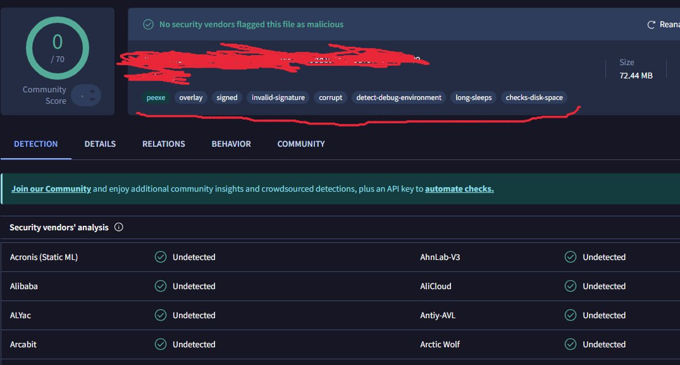
Task: Click the green checkmark before 'No security vendors flagged'
Action: coord(148,24)
